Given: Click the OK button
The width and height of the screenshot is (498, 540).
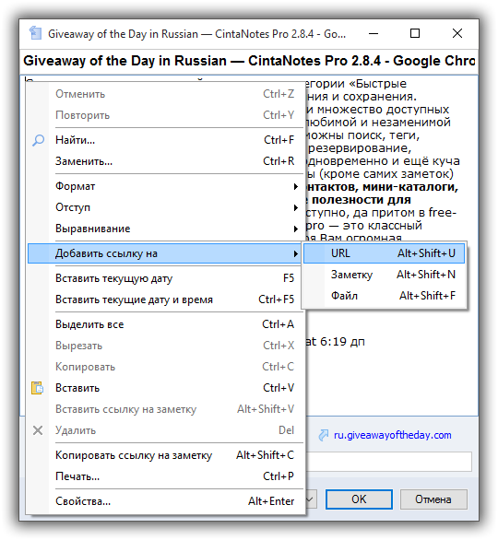Looking at the screenshot, I should [x=359, y=499].
